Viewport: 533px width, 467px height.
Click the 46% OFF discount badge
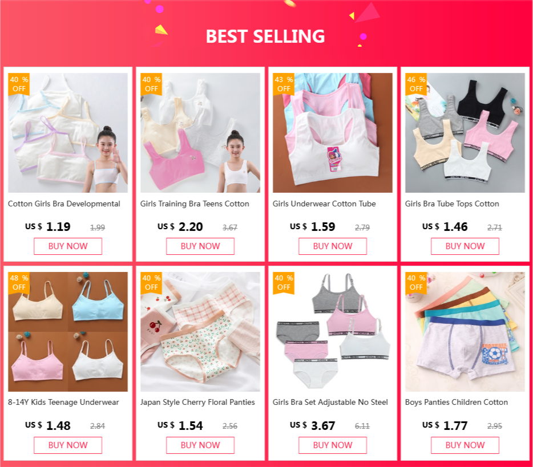pos(416,84)
